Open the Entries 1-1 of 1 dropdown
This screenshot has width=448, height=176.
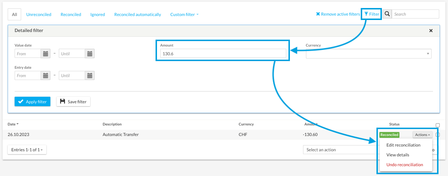coord(27,149)
